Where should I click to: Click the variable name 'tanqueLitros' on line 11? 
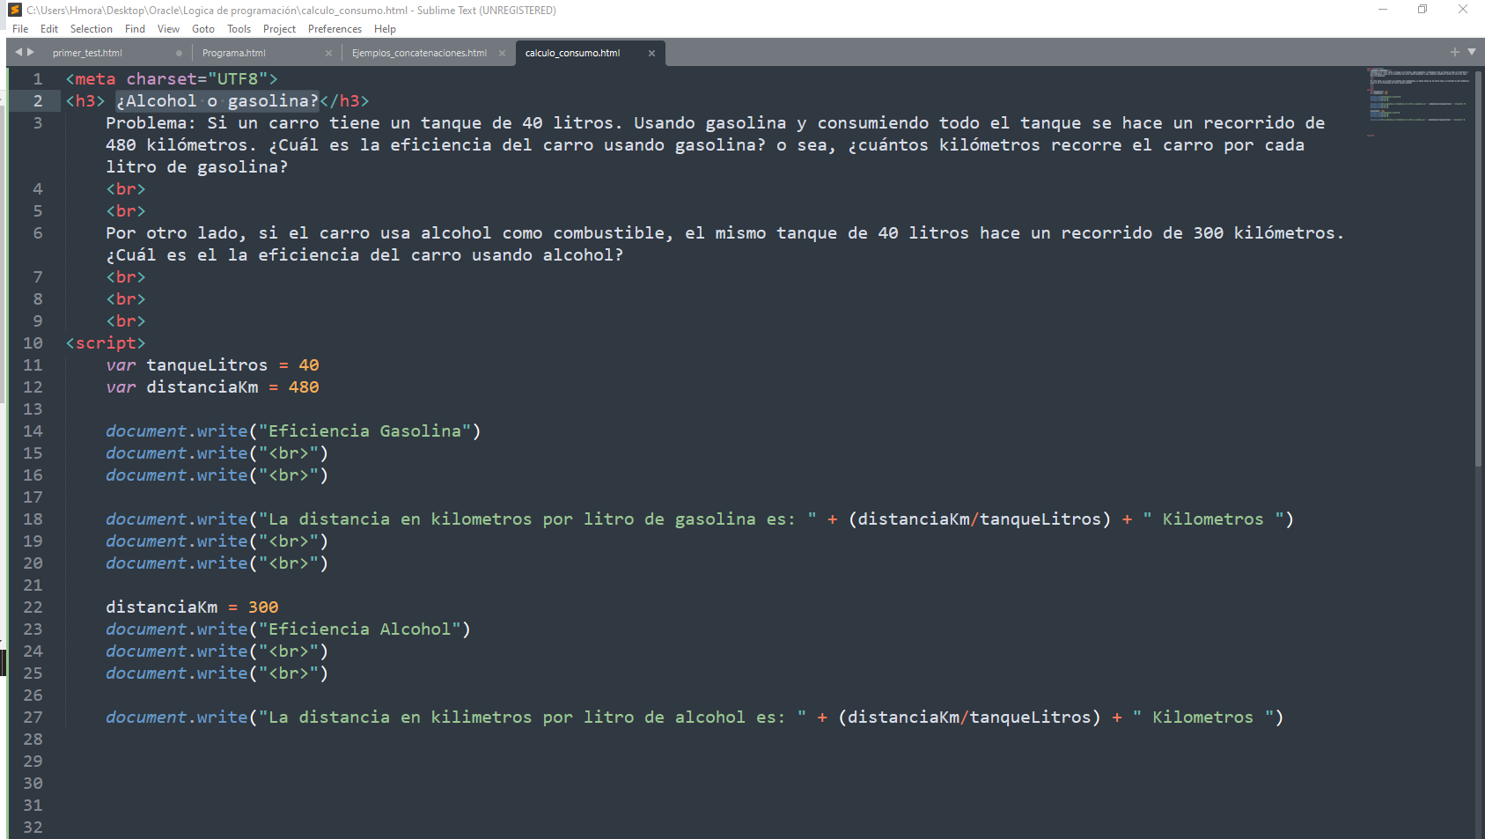click(x=207, y=364)
